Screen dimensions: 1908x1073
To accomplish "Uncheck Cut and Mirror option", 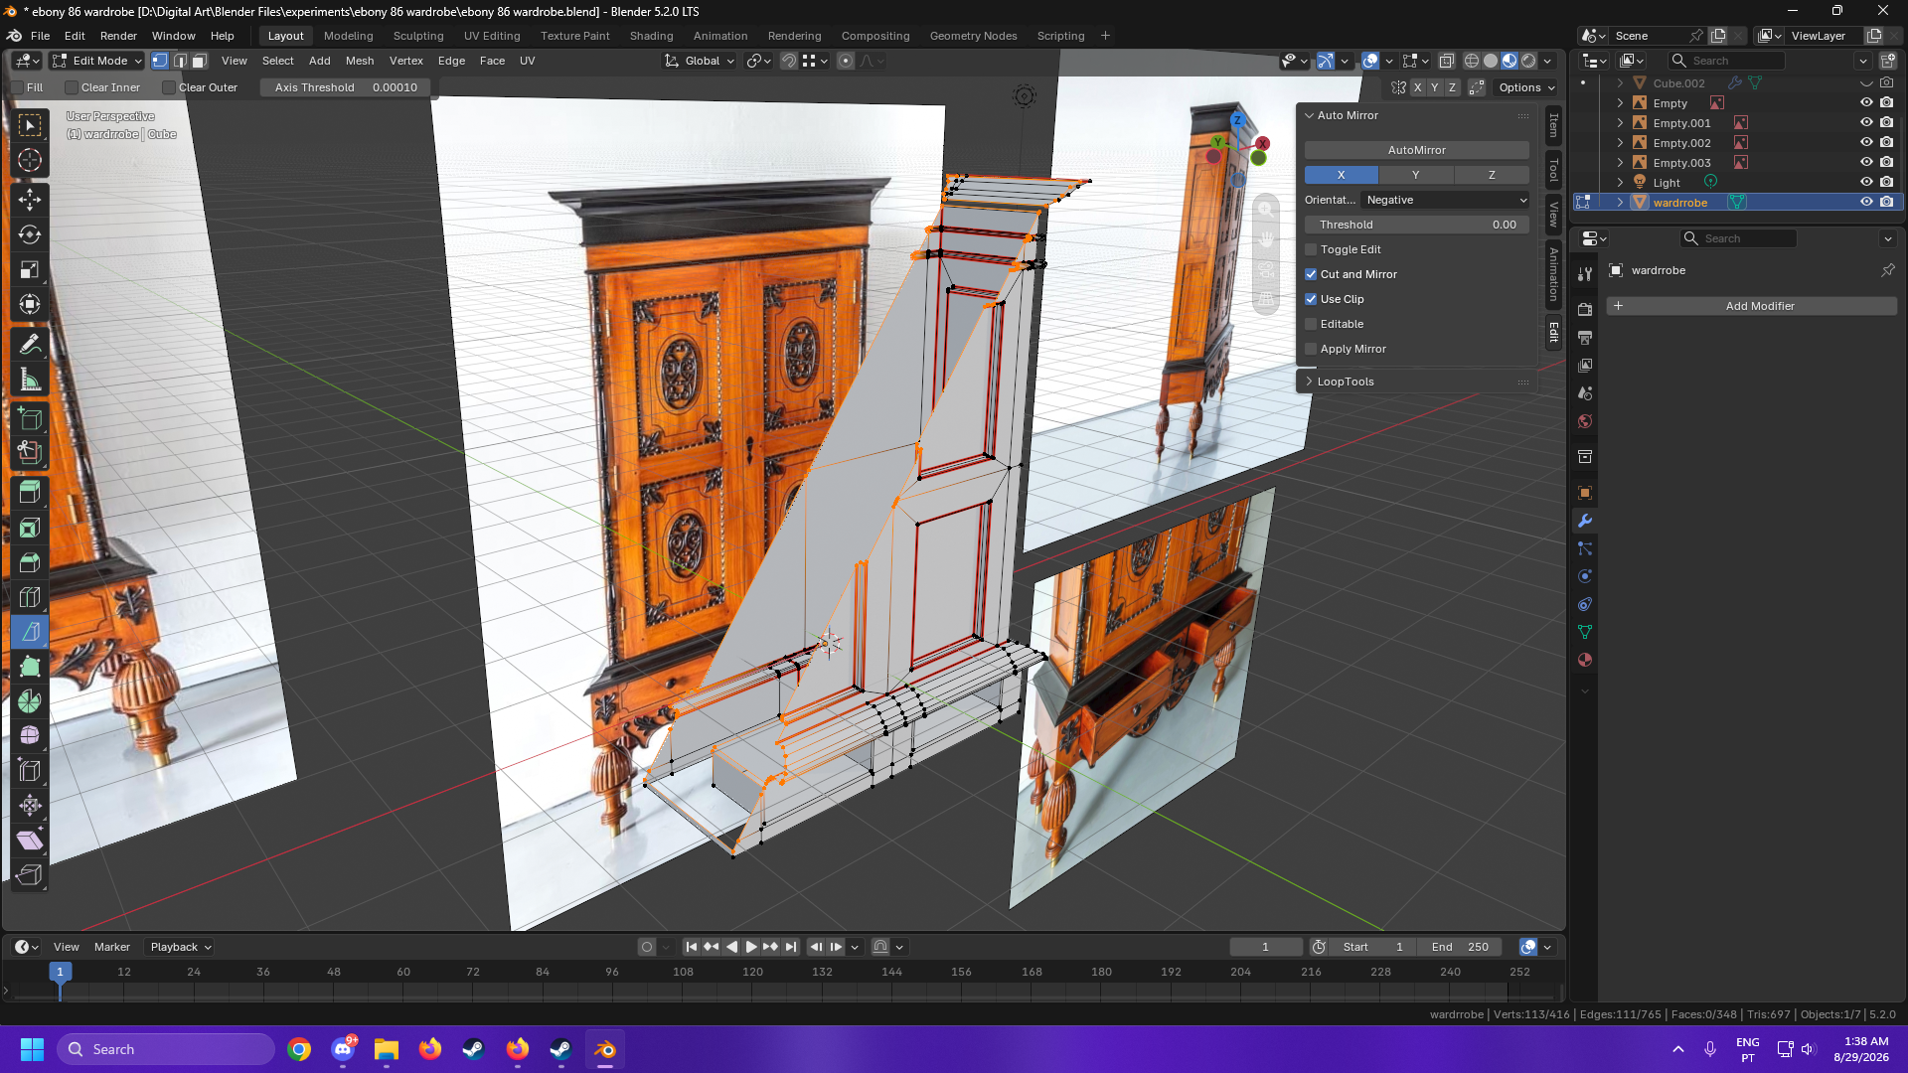I will pos(1311,274).
